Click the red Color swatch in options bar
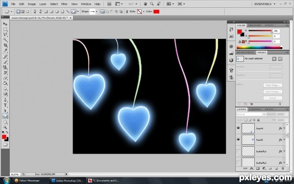 pos(156,12)
